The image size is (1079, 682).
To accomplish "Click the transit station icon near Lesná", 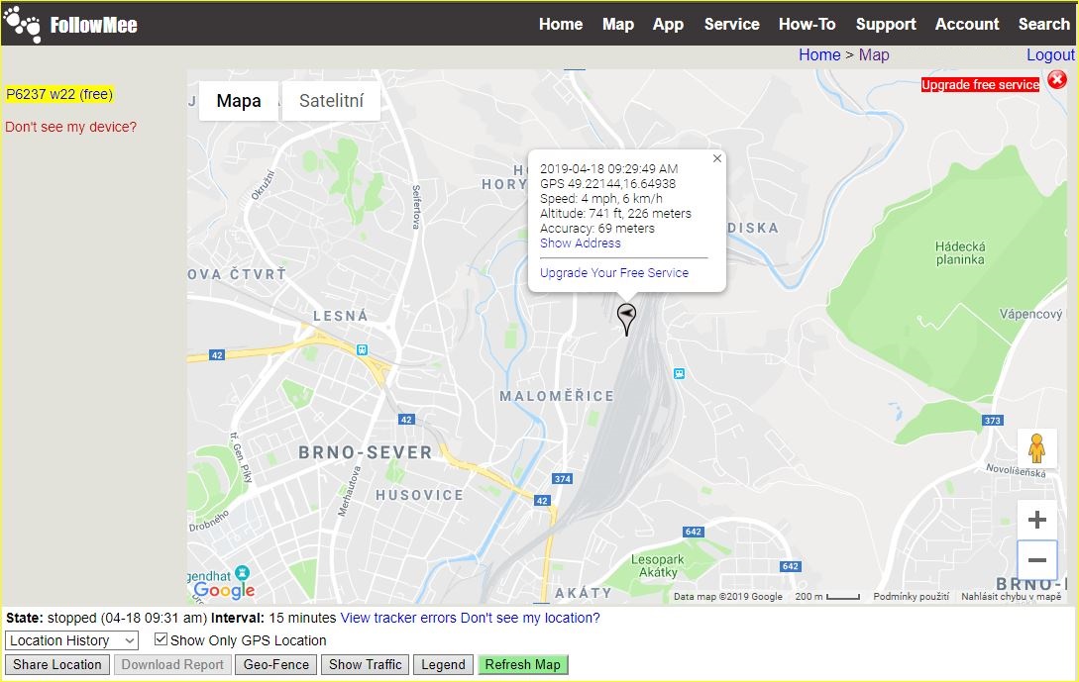I will 362,350.
